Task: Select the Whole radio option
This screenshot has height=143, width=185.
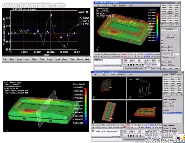Action: pyautogui.click(x=162, y=62)
